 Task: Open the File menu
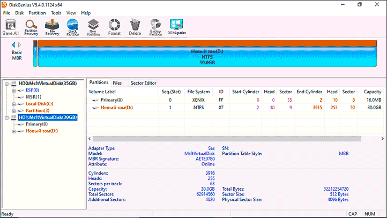click(6, 13)
